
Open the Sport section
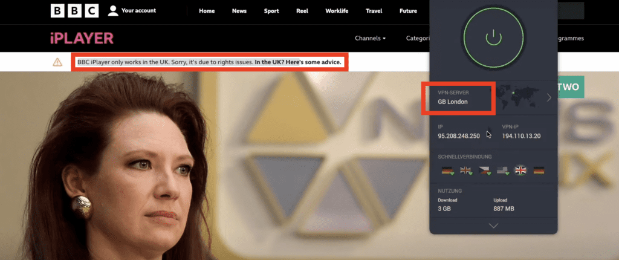point(271,11)
